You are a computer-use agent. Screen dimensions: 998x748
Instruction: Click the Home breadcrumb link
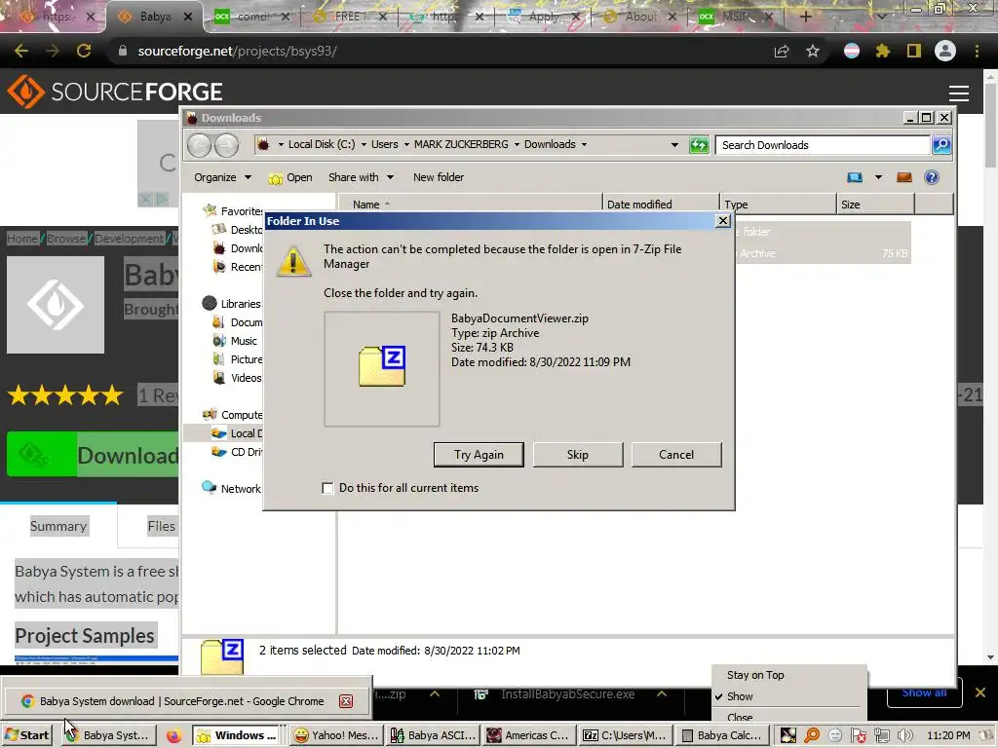click(x=22, y=239)
